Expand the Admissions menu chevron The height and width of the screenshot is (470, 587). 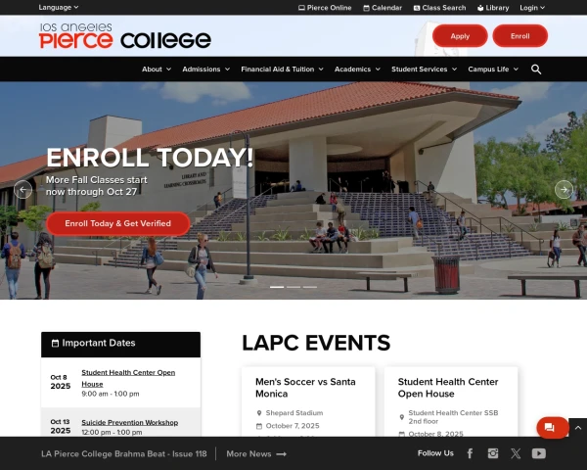click(x=227, y=70)
